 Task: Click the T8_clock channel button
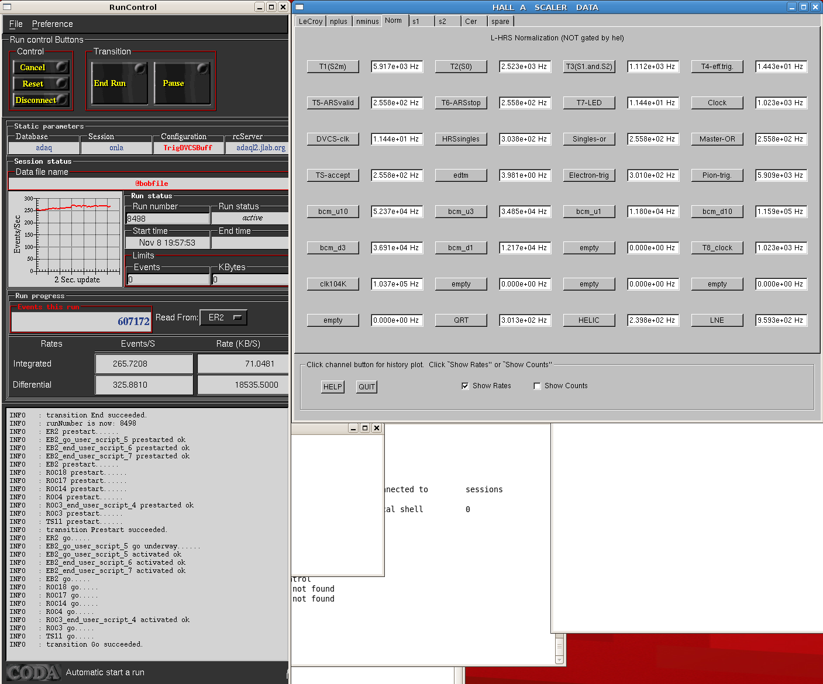717,248
